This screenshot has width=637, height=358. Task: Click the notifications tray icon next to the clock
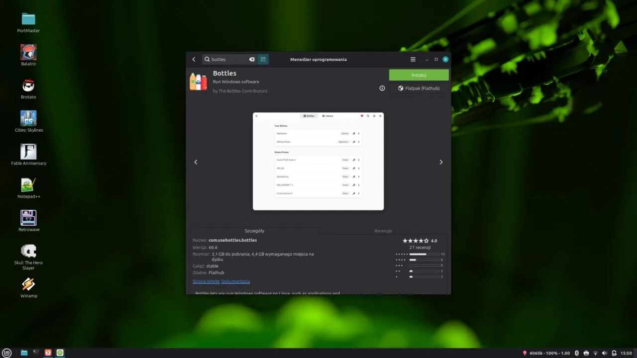[x=614, y=353]
